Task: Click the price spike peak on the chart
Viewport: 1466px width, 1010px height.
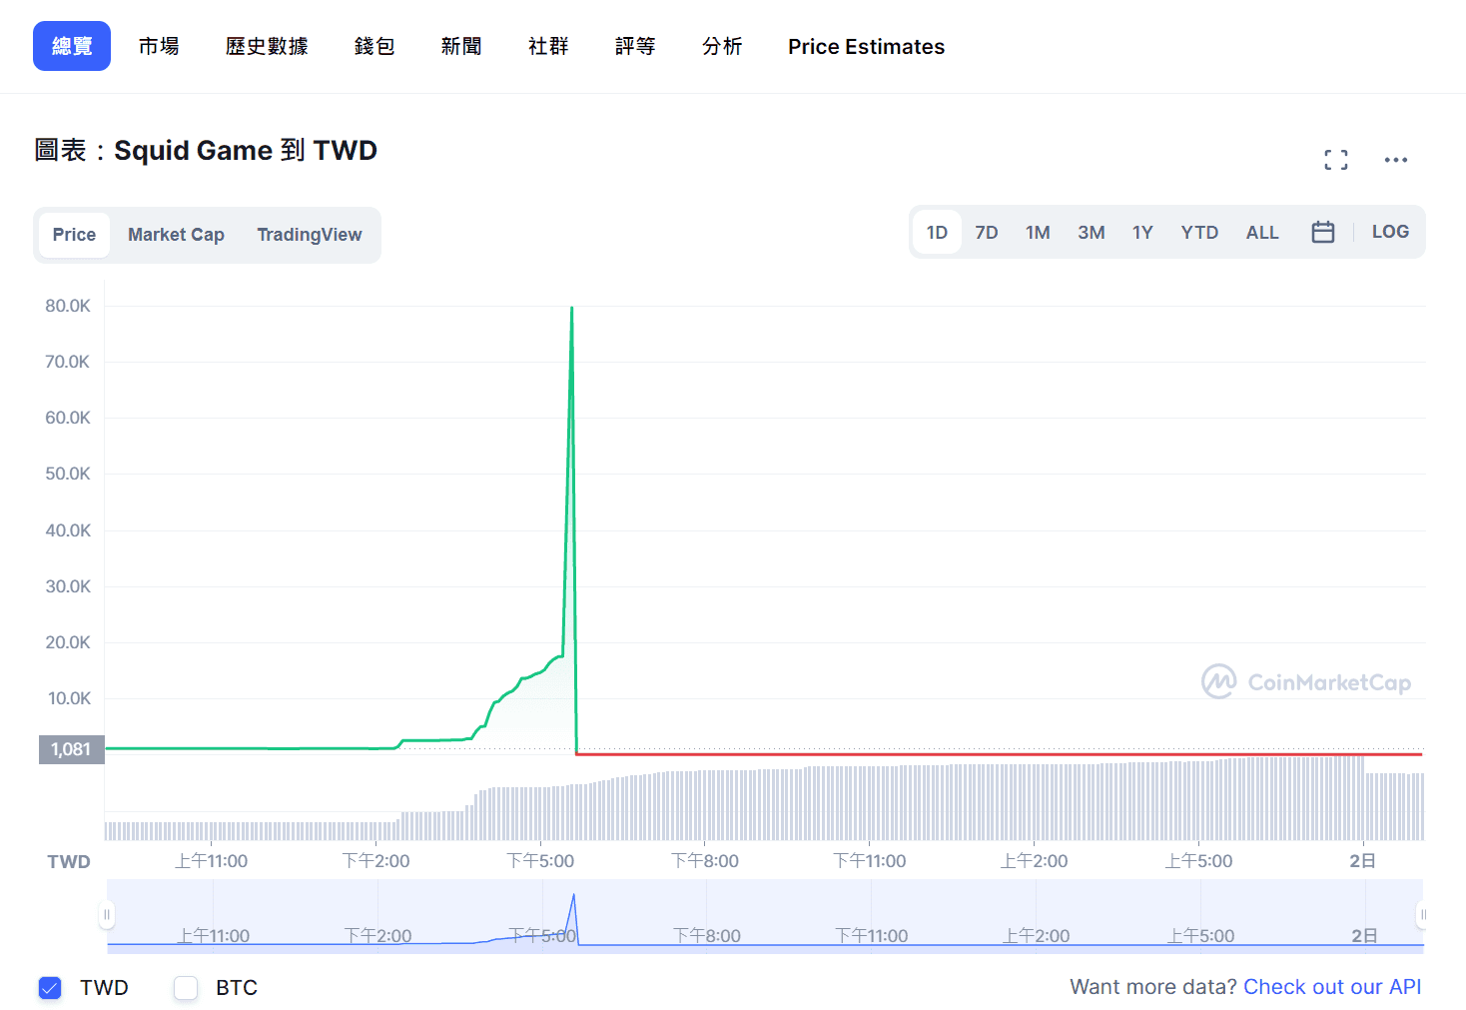Action: tap(571, 308)
